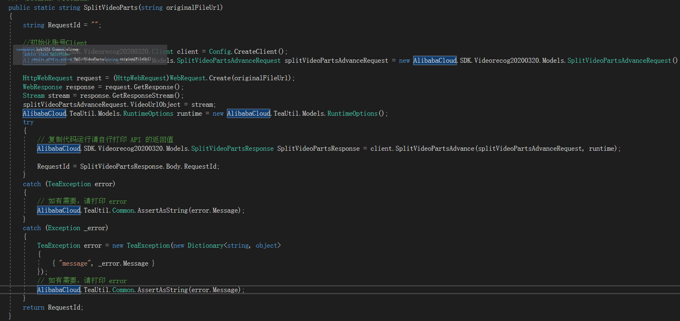Click the SplitVideoPartsAdvance method call on client
680x321 pixels.
(x=435, y=149)
